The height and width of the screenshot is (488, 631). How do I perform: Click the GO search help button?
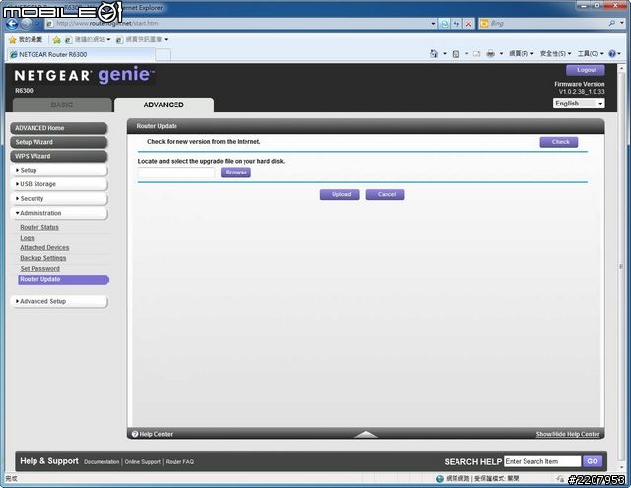tap(593, 461)
